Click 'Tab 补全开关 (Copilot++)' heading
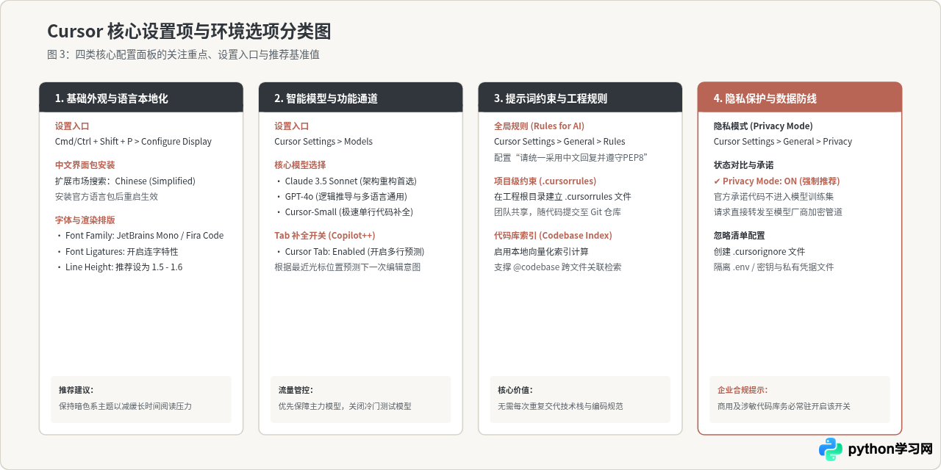This screenshot has width=941, height=470. point(324,236)
